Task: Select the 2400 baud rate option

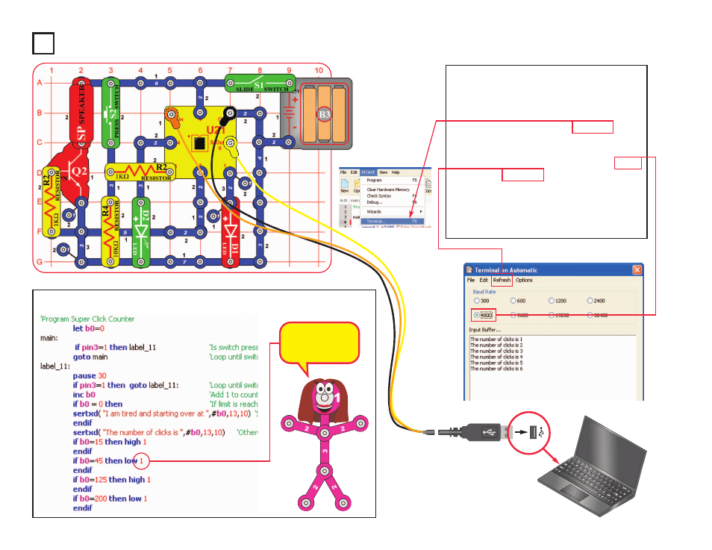Action: tap(596, 301)
